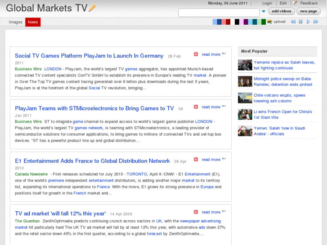Open the dropdown arrow beside the search box
Screen dimensions: 327x245
(x=264, y=12)
